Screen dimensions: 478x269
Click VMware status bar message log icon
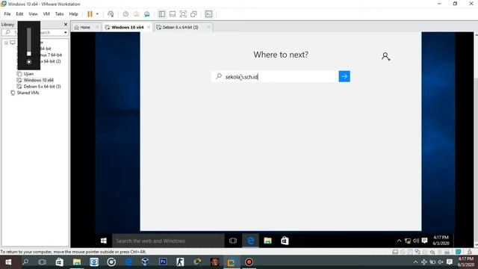[x=458, y=252]
